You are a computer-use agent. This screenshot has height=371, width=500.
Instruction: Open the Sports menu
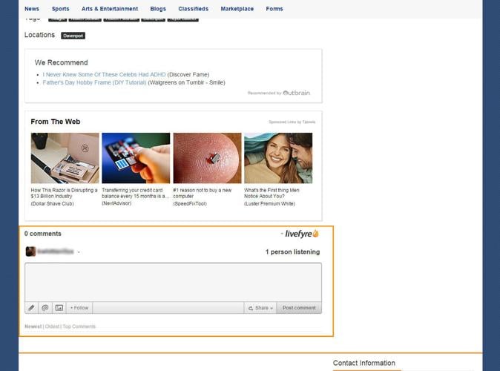click(x=60, y=9)
